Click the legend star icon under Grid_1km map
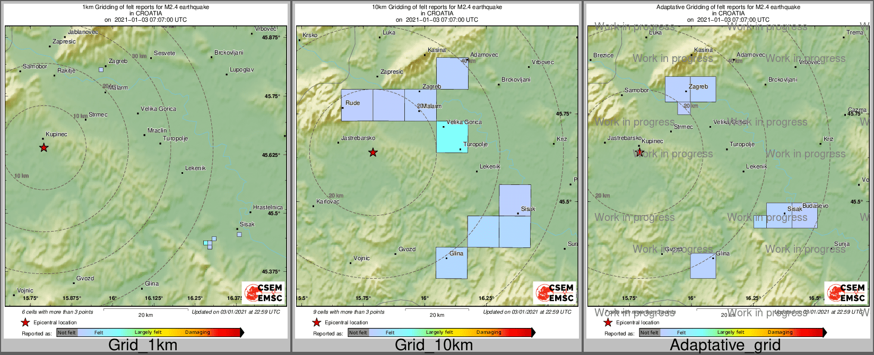The height and width of the screenshot is (355, 874). click(x=25, y=322)
